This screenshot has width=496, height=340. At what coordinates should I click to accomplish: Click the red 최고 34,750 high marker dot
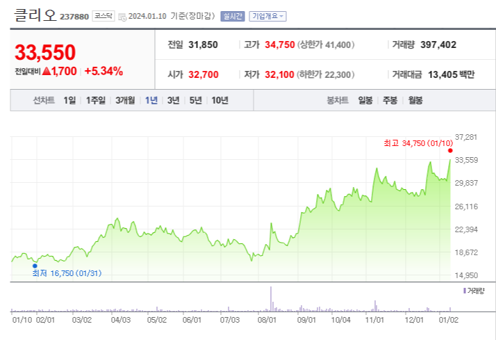[450, 151]
